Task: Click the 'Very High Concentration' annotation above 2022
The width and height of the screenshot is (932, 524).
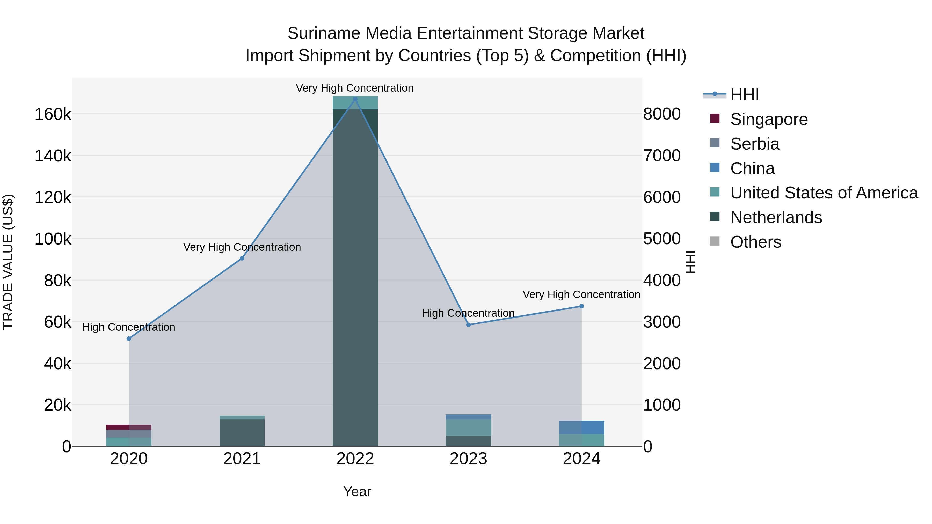Action: (355, 88)
